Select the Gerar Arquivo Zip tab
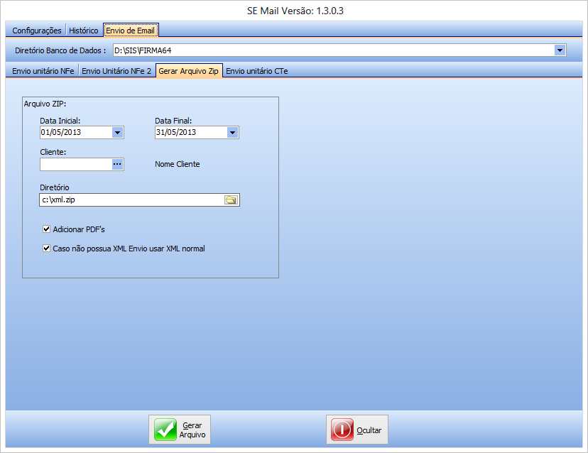This screenshot has width=588, height=453. click(x=189, y=71)
